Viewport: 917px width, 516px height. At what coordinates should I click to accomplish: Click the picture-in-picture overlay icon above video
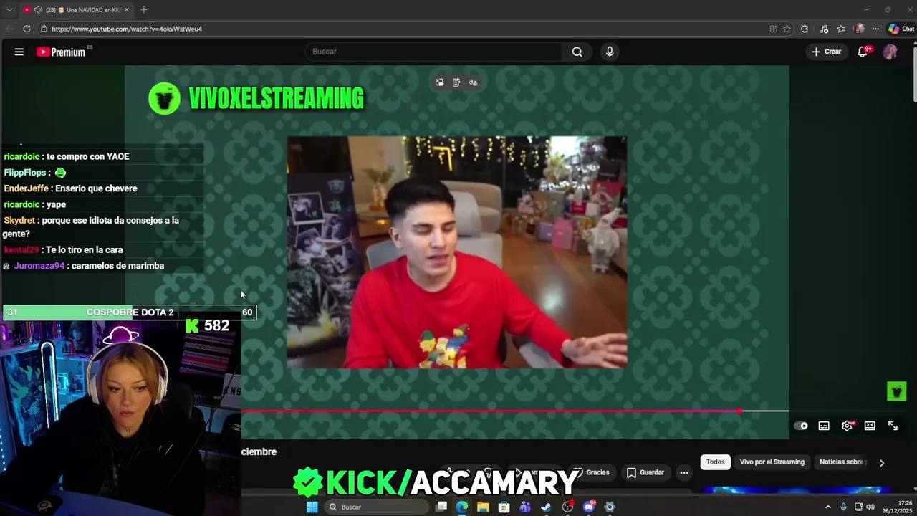click(x=439, y=82)
